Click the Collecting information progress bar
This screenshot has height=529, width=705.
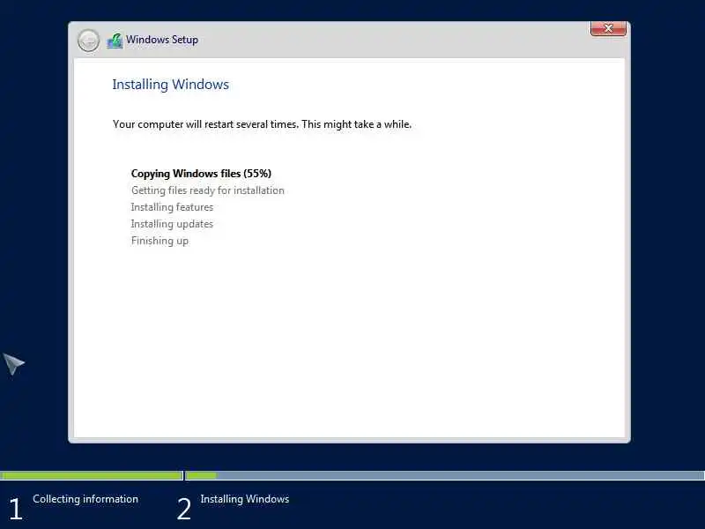coord(92,475)
